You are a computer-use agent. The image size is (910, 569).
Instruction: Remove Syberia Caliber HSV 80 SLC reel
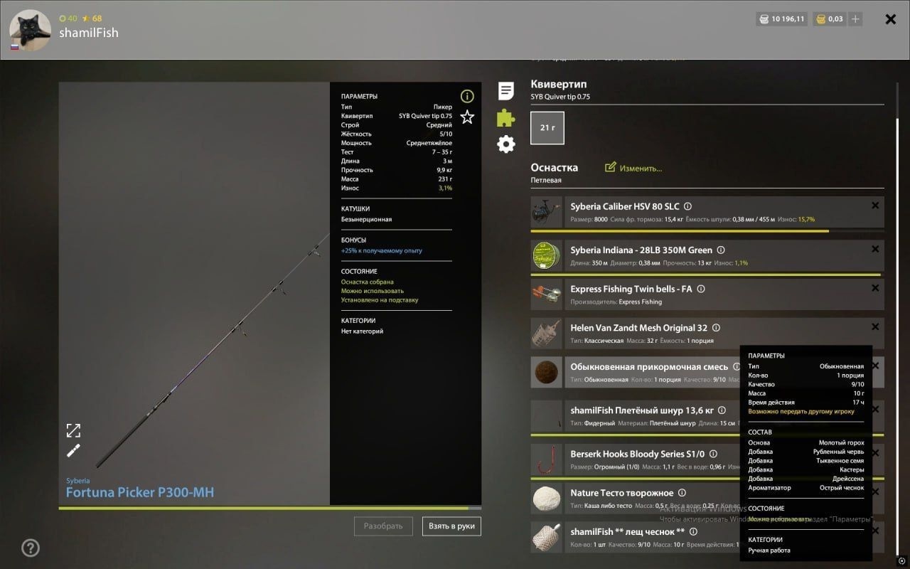click(875, 206)
